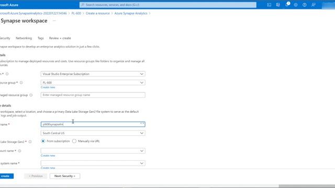Select the From subscription radio button
Screen dimensions: 335x188
[43, 141]
